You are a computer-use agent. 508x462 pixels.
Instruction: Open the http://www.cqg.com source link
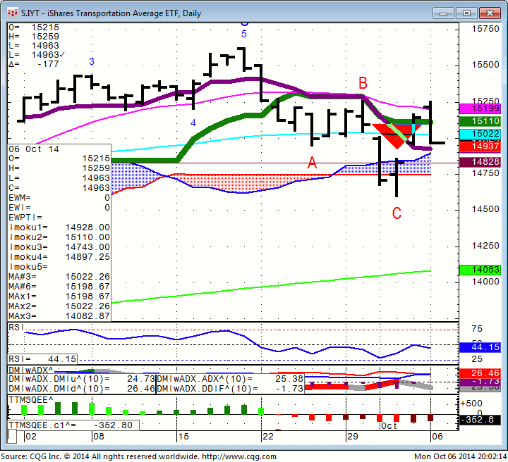tap(239, 456)
